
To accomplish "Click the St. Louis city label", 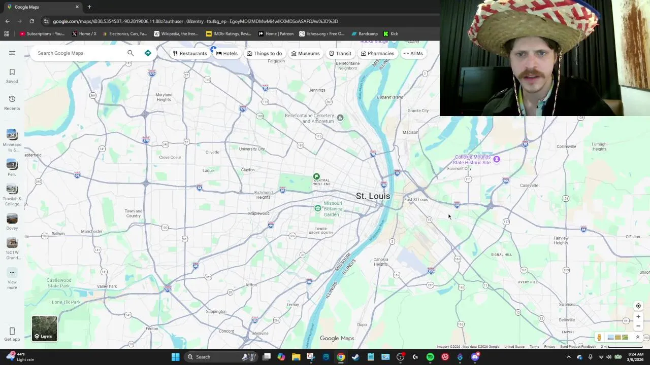I will pyautogui.click(x=373, y=196).
